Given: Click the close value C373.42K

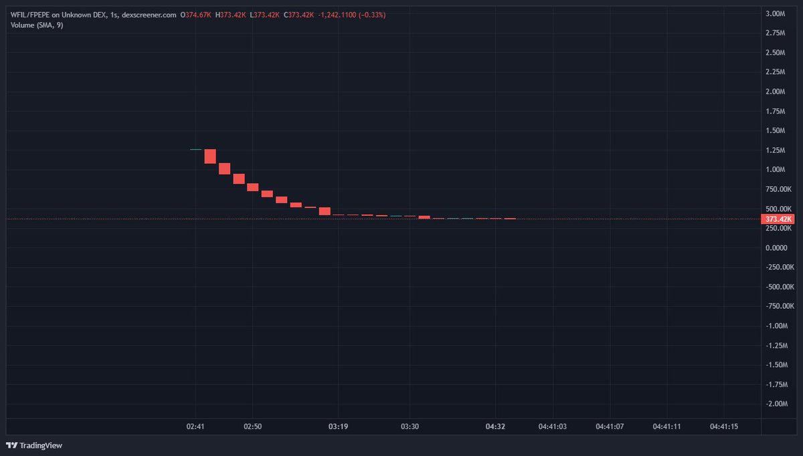Looking at the screenshot, I should coord(299,15).
